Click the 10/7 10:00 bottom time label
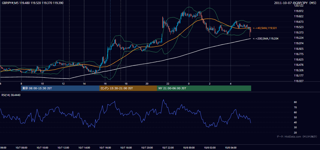The image size is (320, 150). pyautogui.click(x=42, y=148)
